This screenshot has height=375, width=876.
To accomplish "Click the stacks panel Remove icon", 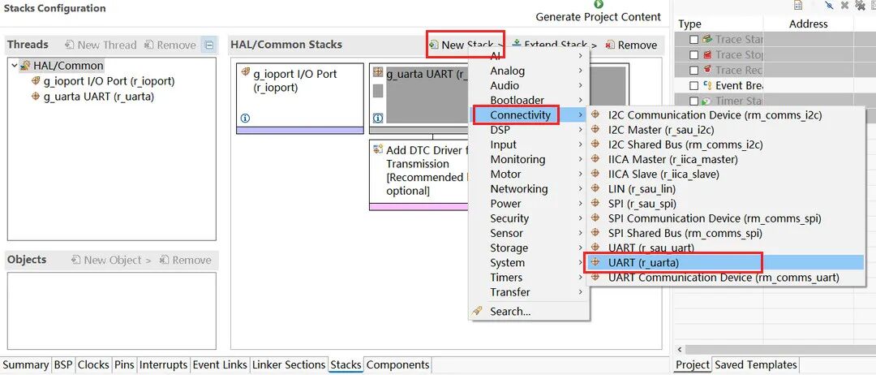I will (x=610, y=45).
